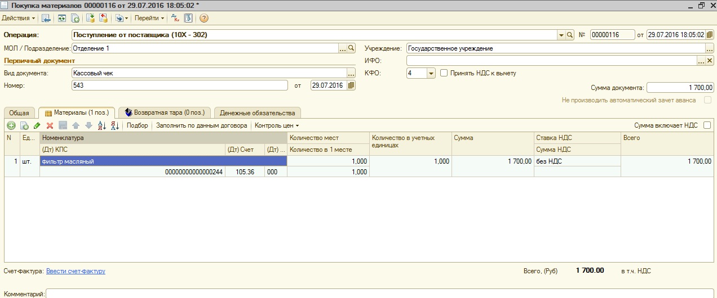The height and width of the screenshot is (298, 717).
Task: Click the pencil edit row icon
Action: [x=37, y=126]
